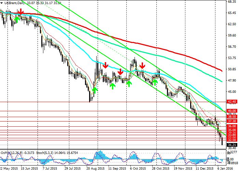This screenshot has width=239, height=171.
Task: Open the chart menu triangle beside UKBrent
Action: [1, 3]
